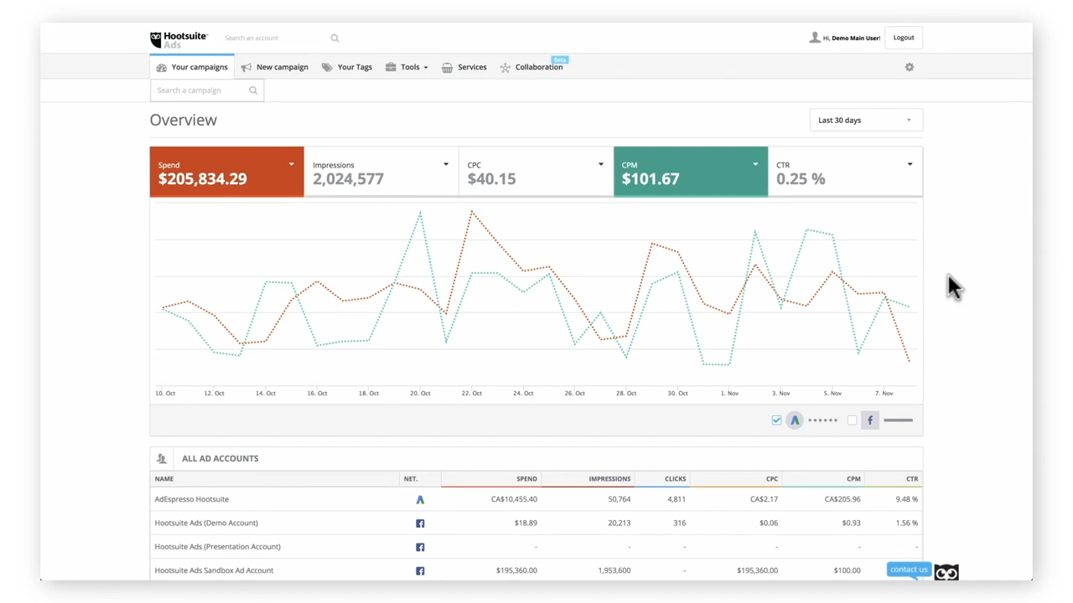Click the contact us button

coord(908,569)
